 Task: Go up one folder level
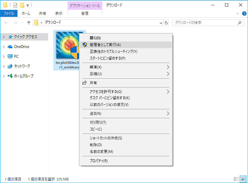[x=29, y=23]
